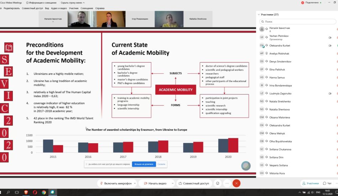Open the Аудио и видео menu
This screenshot has height=196, width=338.
coord(59,8)
